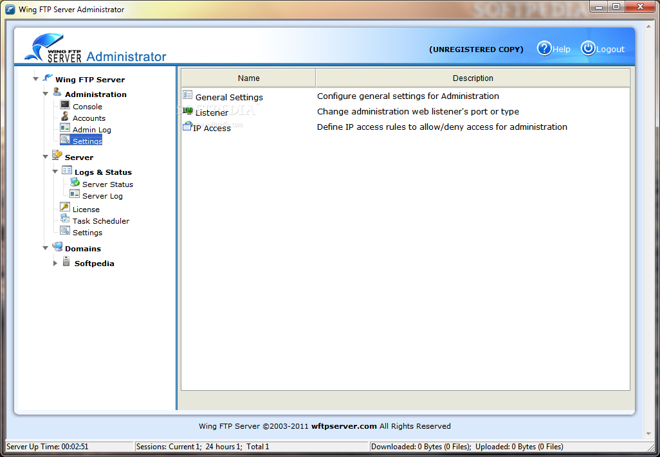
Task: Open Console in the Administration tree
Action: (87, 107)
